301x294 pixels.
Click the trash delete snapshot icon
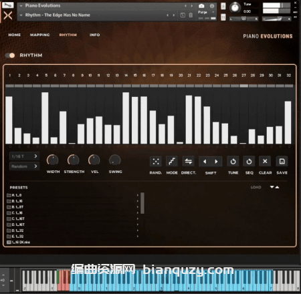click(191, 15)
